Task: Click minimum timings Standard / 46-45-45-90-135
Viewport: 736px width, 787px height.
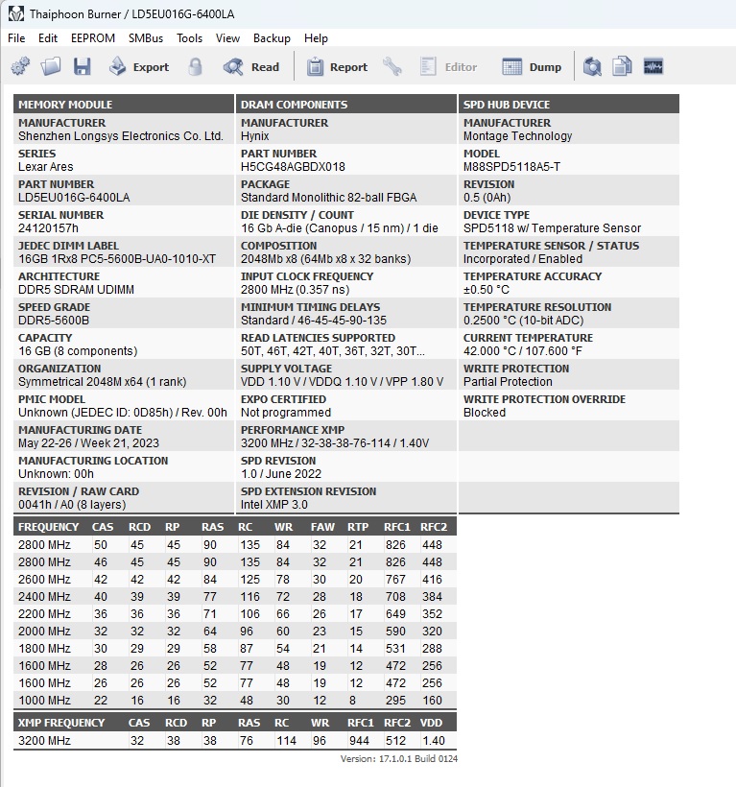Action: coord(314,321)
